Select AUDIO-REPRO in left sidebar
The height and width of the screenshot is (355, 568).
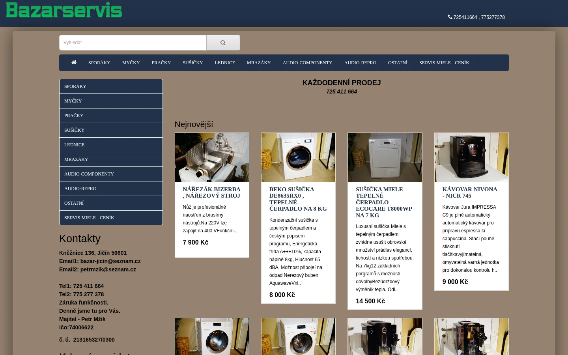(x=111, y=189)
